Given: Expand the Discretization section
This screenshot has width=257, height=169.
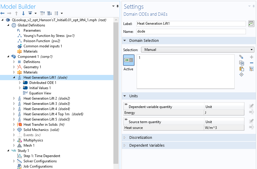Looking at the screenshot, I should pos(141,138).
